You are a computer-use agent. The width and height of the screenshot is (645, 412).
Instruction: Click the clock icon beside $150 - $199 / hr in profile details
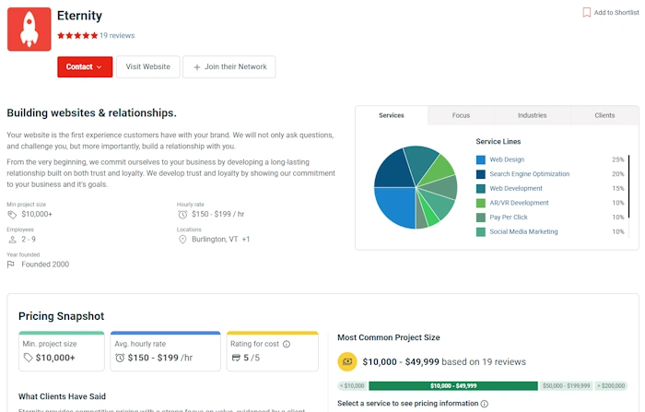(x=182, y=215)
